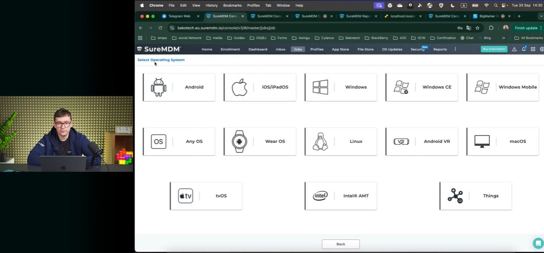The image size is (544, 253).
Task: Select the Linux penguin tile
Action: (x=341, y=142)
